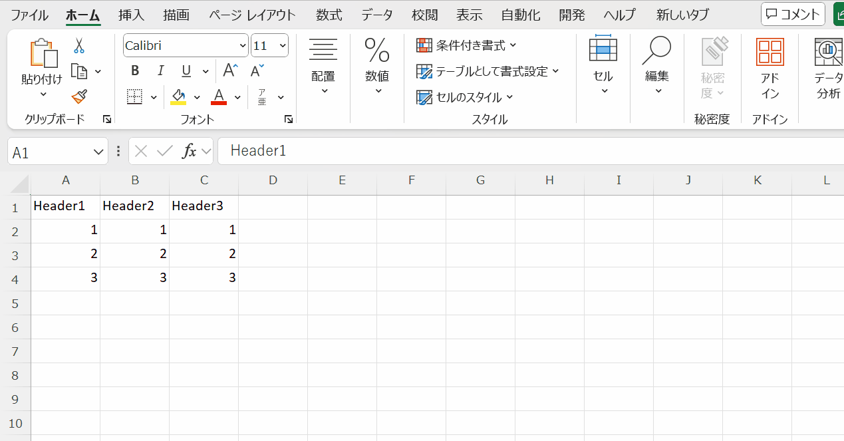Switch to the 表示 tab
The width and height of the screenshot is (844, 441).
(x=470, y=15)
